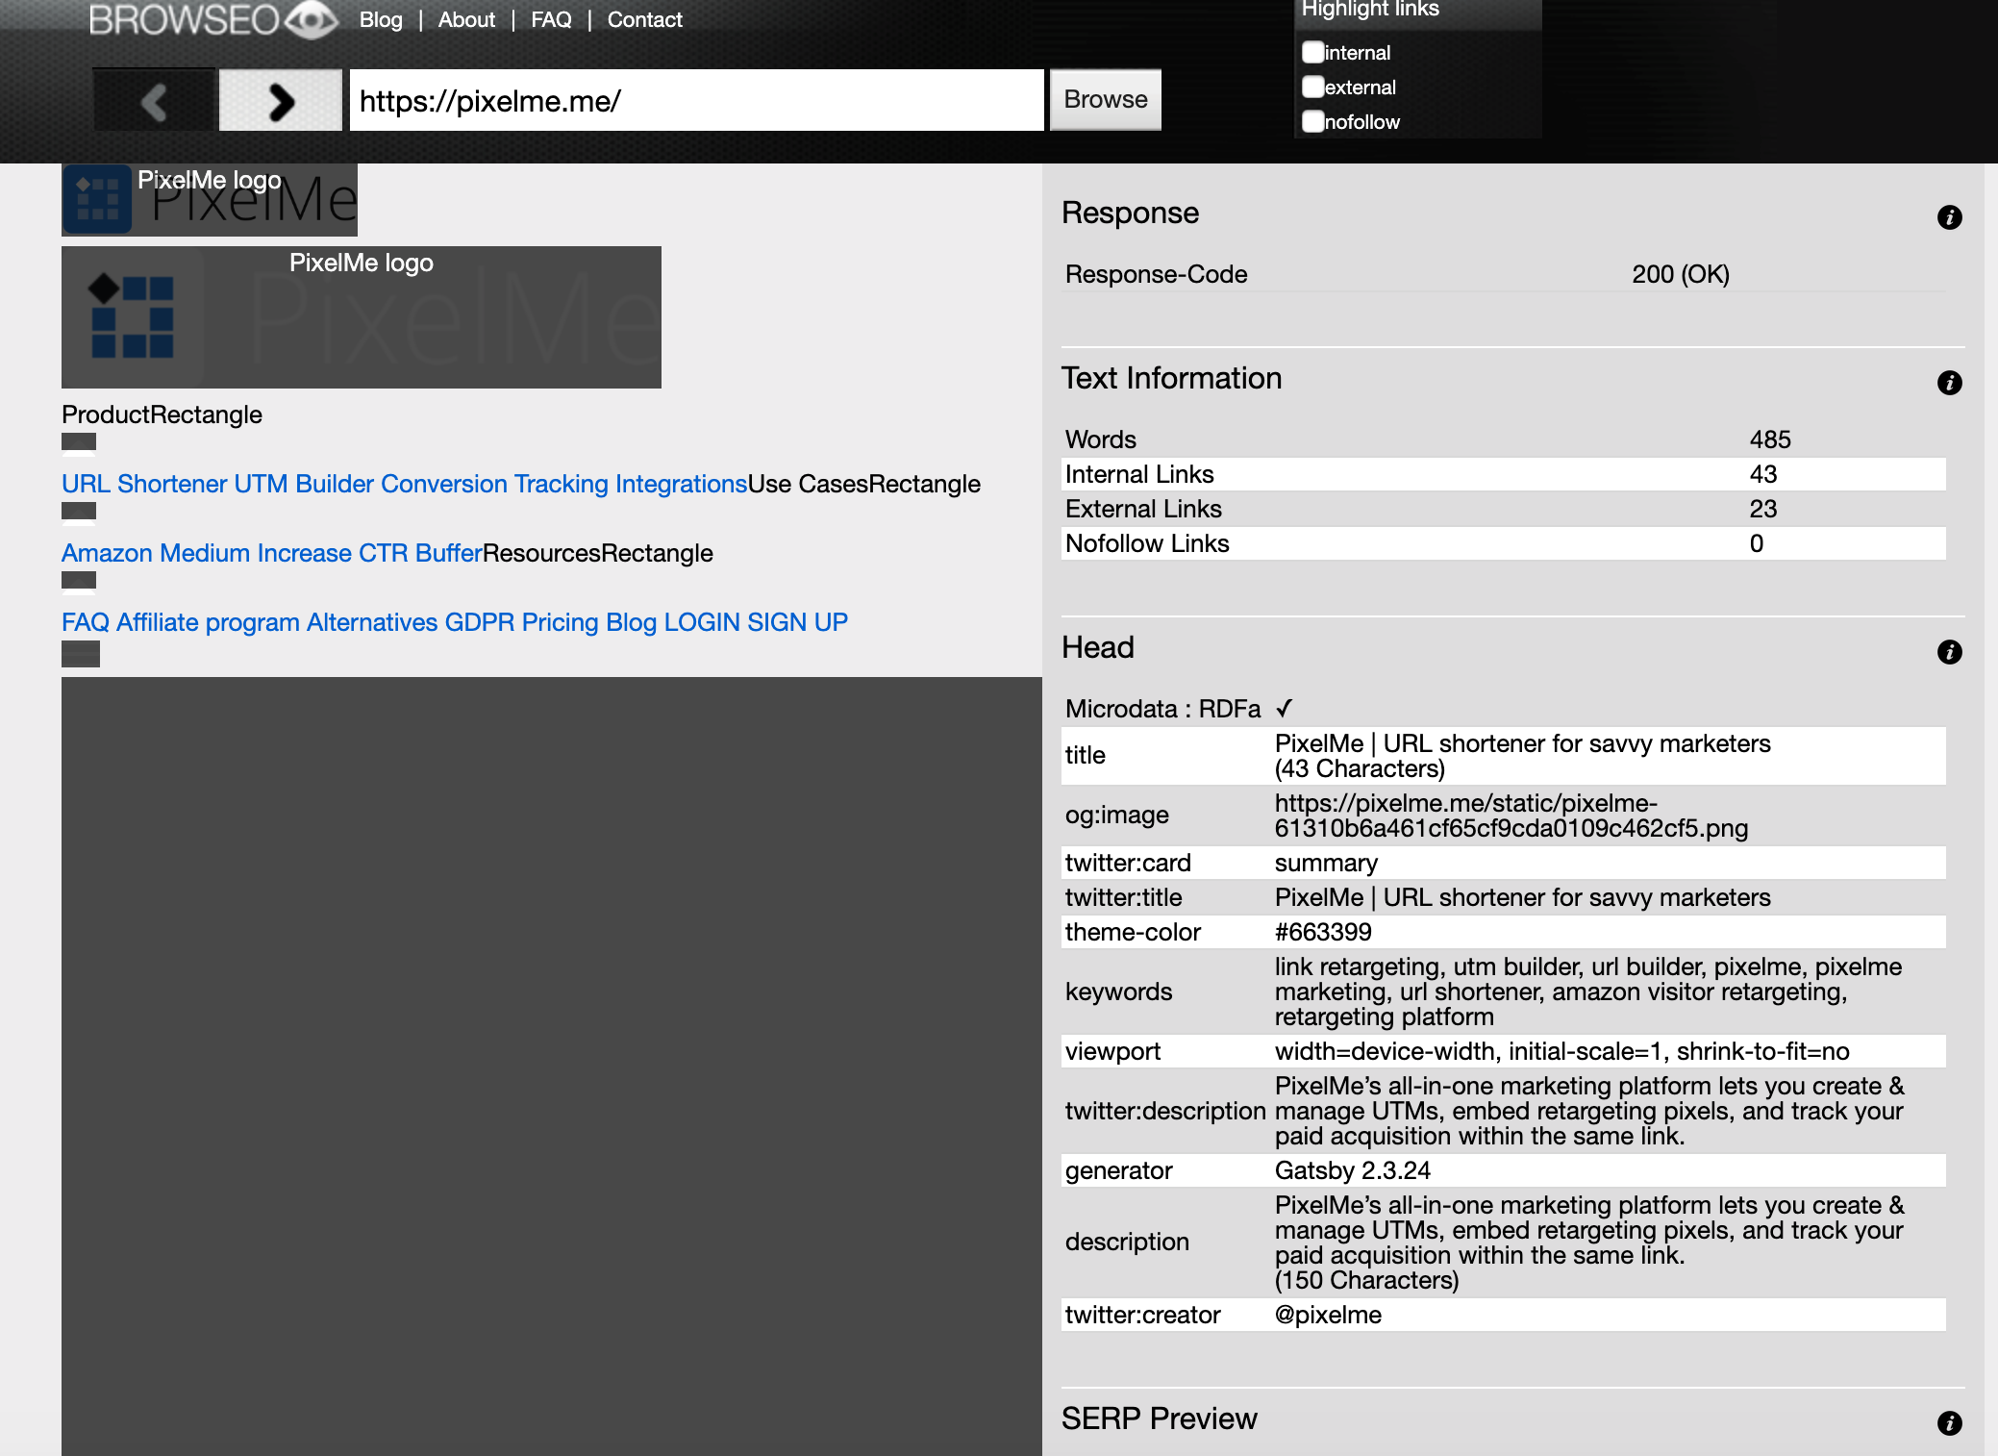The height and width of the screenshot is (1456, 1998).
Task: Follow the SIGN UP link
Action: click(x=797, y=622)
